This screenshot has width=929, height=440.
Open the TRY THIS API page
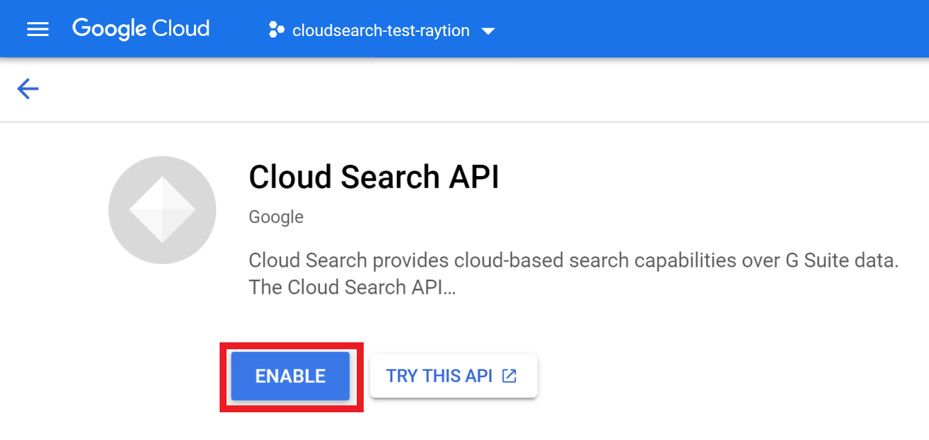[453, 375]
